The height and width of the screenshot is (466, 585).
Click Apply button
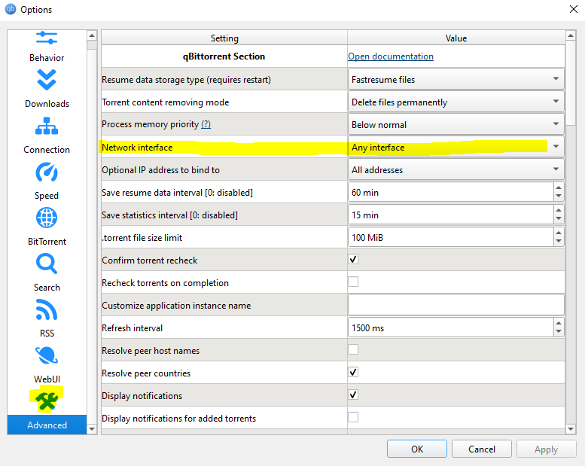[546, 449]
